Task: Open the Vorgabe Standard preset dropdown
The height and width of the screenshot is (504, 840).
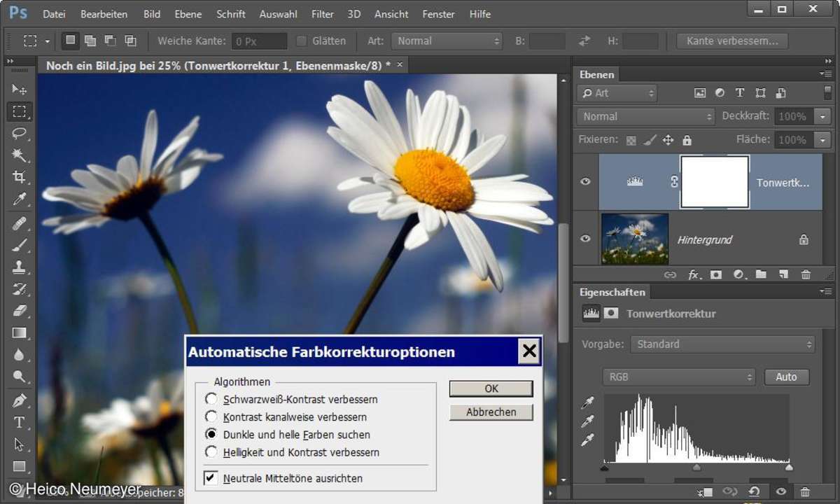Action: click(x=722, y=344)
